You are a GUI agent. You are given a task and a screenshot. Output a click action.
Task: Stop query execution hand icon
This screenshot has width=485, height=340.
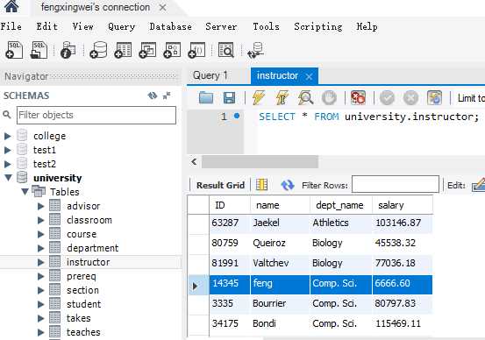click(x=329, y=98)
